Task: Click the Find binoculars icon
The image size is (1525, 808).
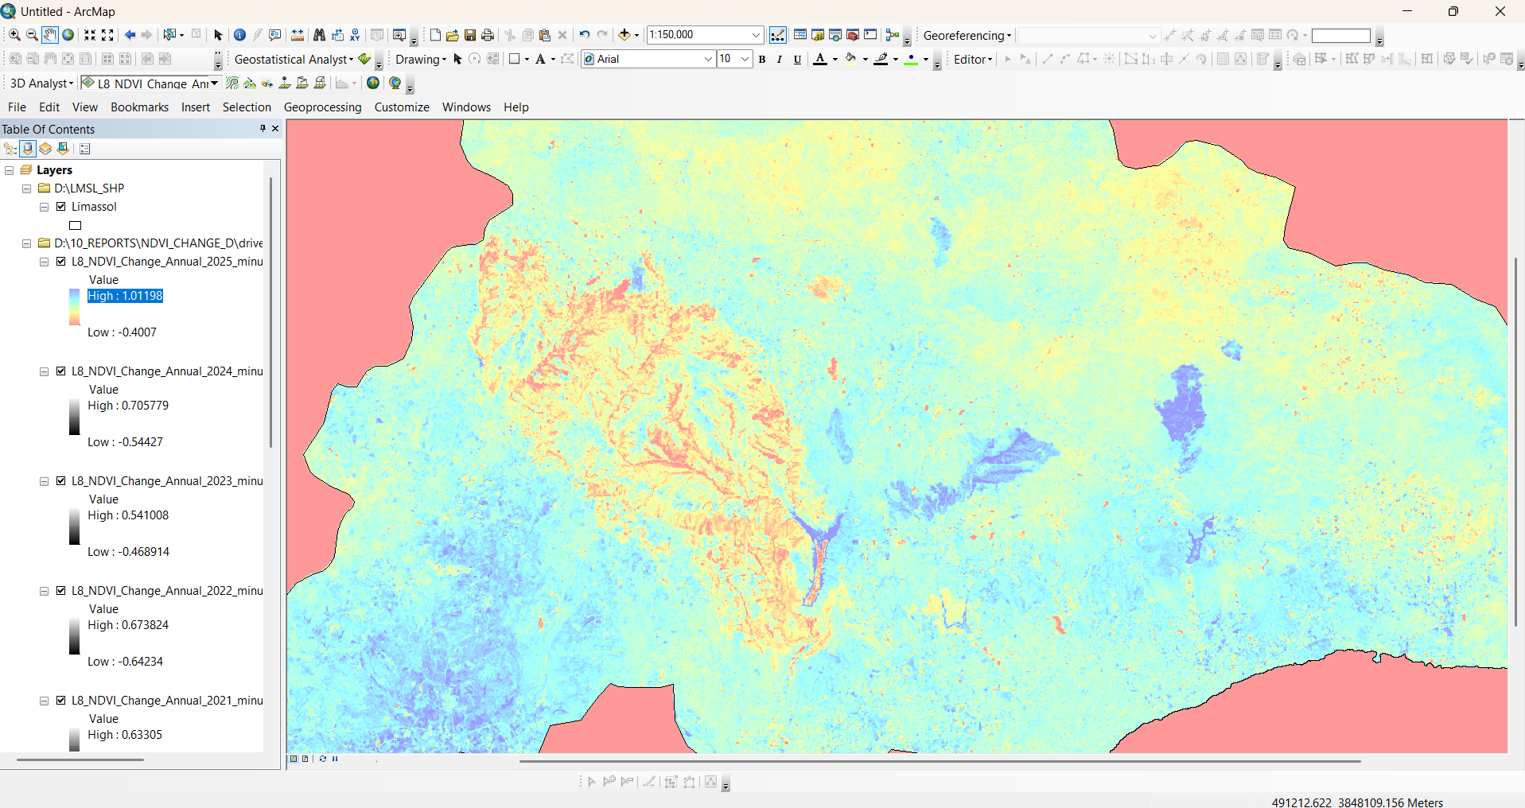Action: point(319,35)
